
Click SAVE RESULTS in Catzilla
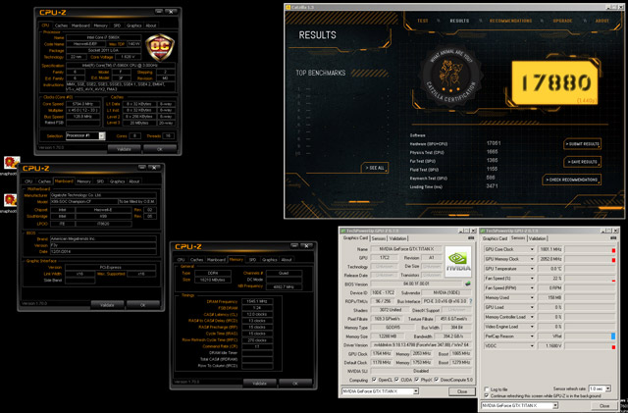coord(582,162)
